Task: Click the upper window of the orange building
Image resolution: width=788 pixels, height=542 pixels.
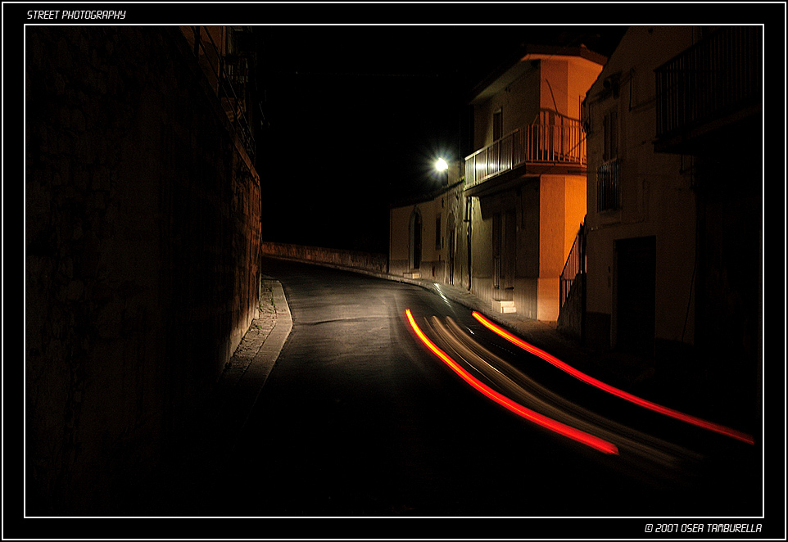Action: 497,124
